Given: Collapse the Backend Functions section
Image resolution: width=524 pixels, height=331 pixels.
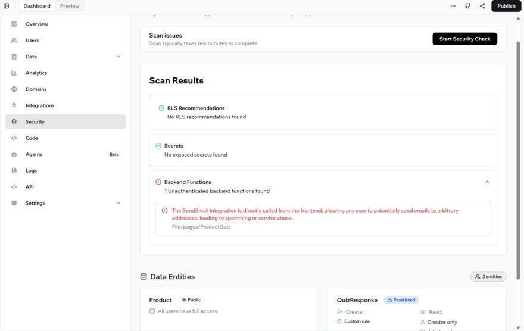Looking at the screenshot, I should (x=487, y=182).
